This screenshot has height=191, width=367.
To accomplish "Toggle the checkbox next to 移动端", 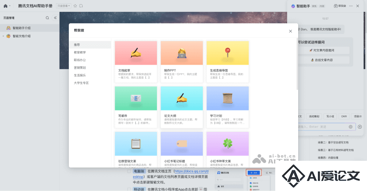I will (x=129, y=189).
